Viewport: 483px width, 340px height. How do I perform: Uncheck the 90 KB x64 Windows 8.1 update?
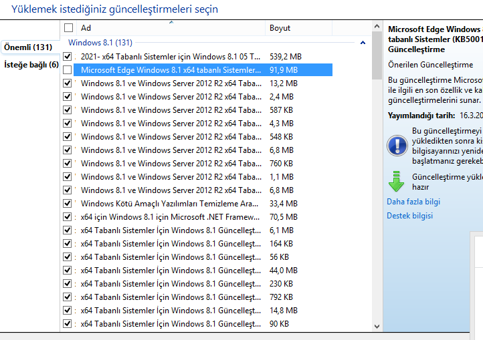[67, 324]
